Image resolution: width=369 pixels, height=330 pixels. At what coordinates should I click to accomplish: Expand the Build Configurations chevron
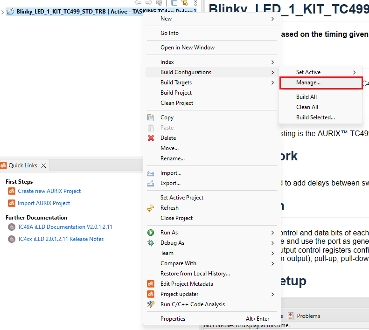pyautogui.click(x=272, y=72)
